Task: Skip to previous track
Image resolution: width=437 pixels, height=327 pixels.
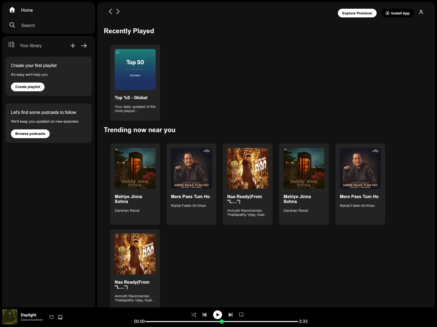Action: [x=205, y=315]
